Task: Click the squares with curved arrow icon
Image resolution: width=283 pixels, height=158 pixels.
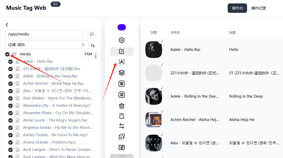Action: 122,137
